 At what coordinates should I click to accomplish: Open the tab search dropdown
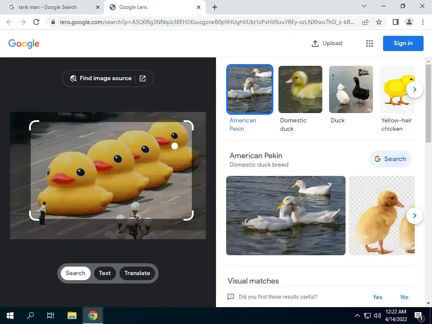(364, 6)
